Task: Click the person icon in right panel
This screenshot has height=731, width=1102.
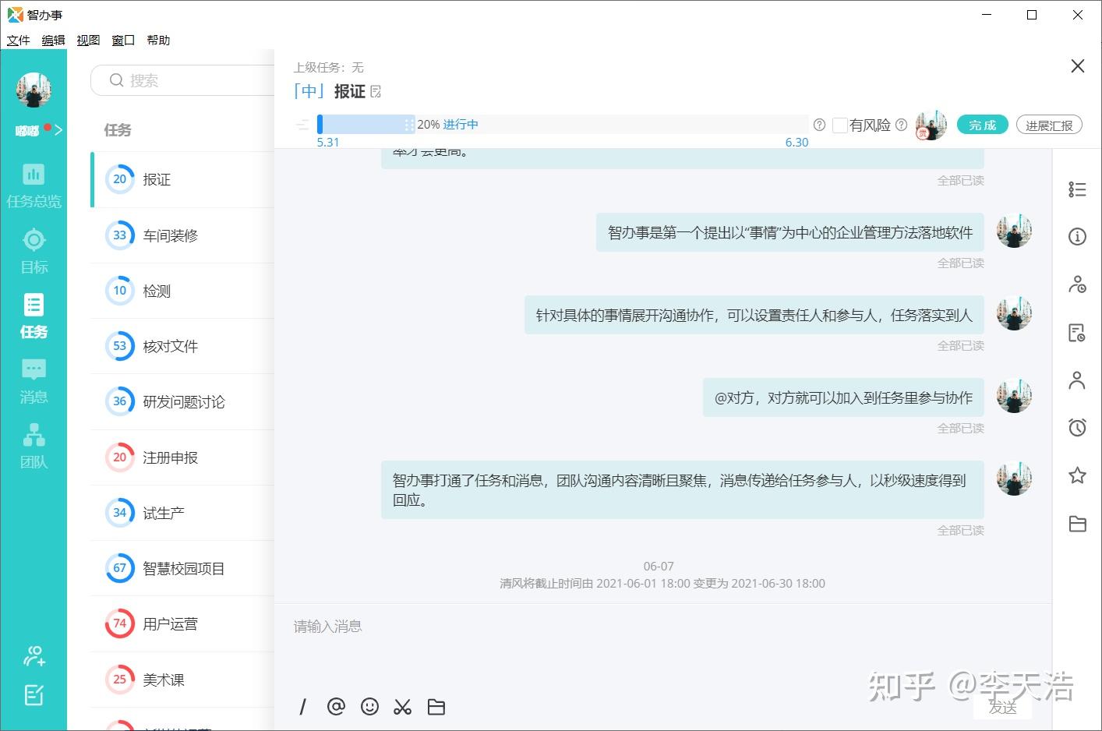Action: [x=1077, y=380]
